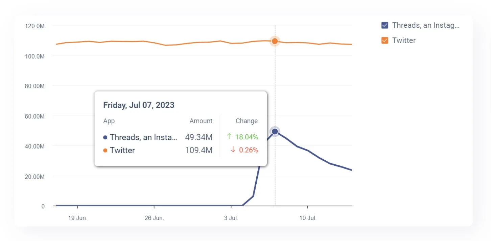This screenshot has width=491, height=241.
Task: Click the red down arrow in tooltip
Action: pyautogui.click(x=233, y=150)
